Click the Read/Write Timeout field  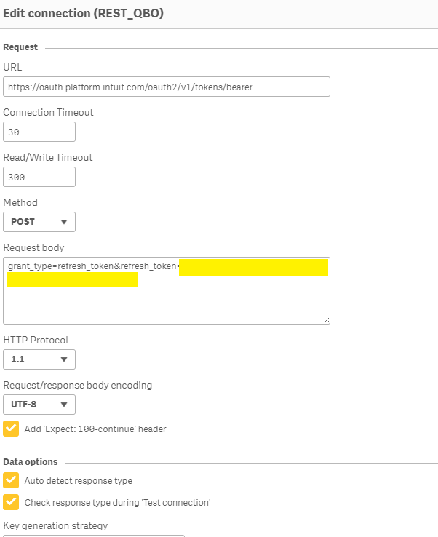pyautogui.click(x=39, y=177)
